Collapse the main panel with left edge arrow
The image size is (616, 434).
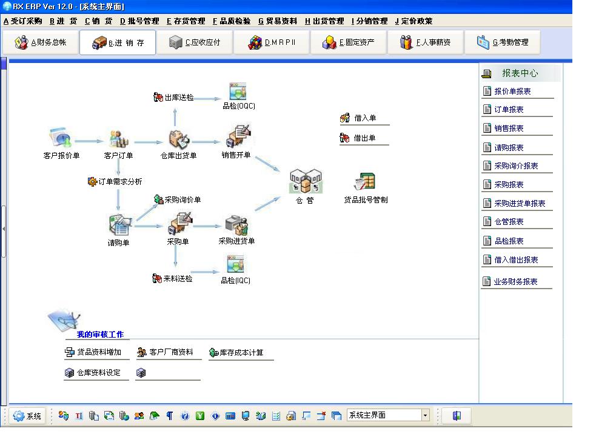[4, 229]
